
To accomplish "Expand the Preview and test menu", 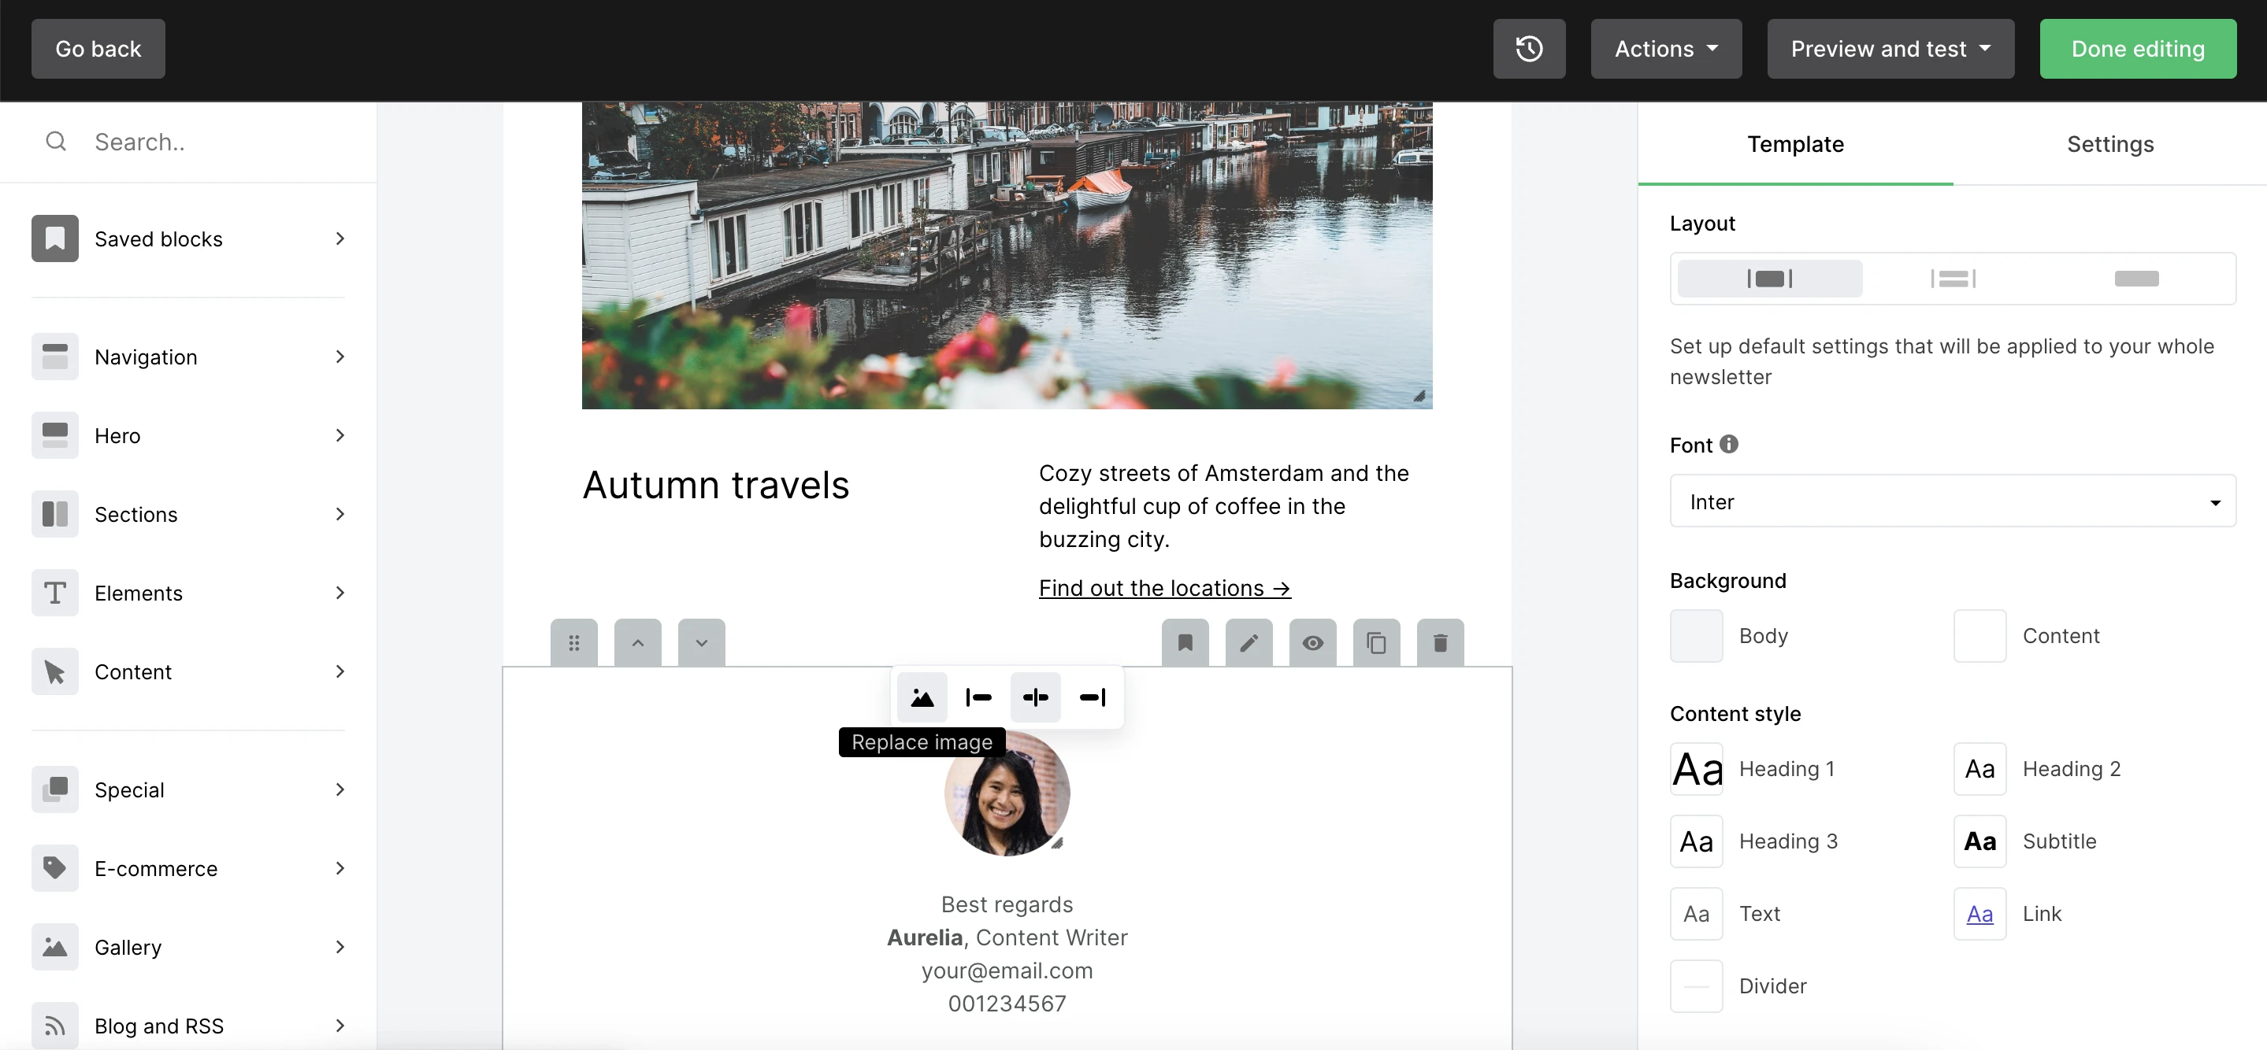I will 1890,48.
